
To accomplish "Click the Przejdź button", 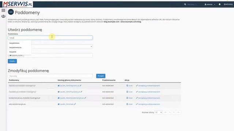I will coord(101,76).
